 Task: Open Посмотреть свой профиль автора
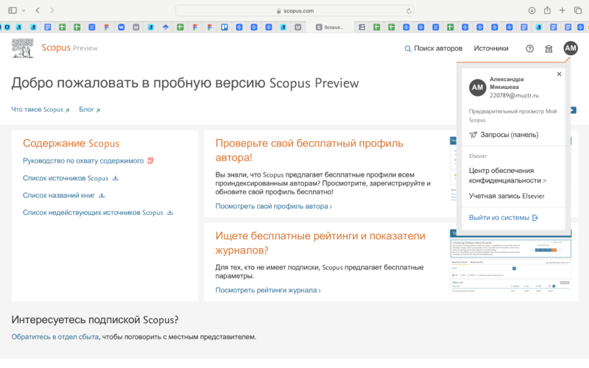pos(273,206)
